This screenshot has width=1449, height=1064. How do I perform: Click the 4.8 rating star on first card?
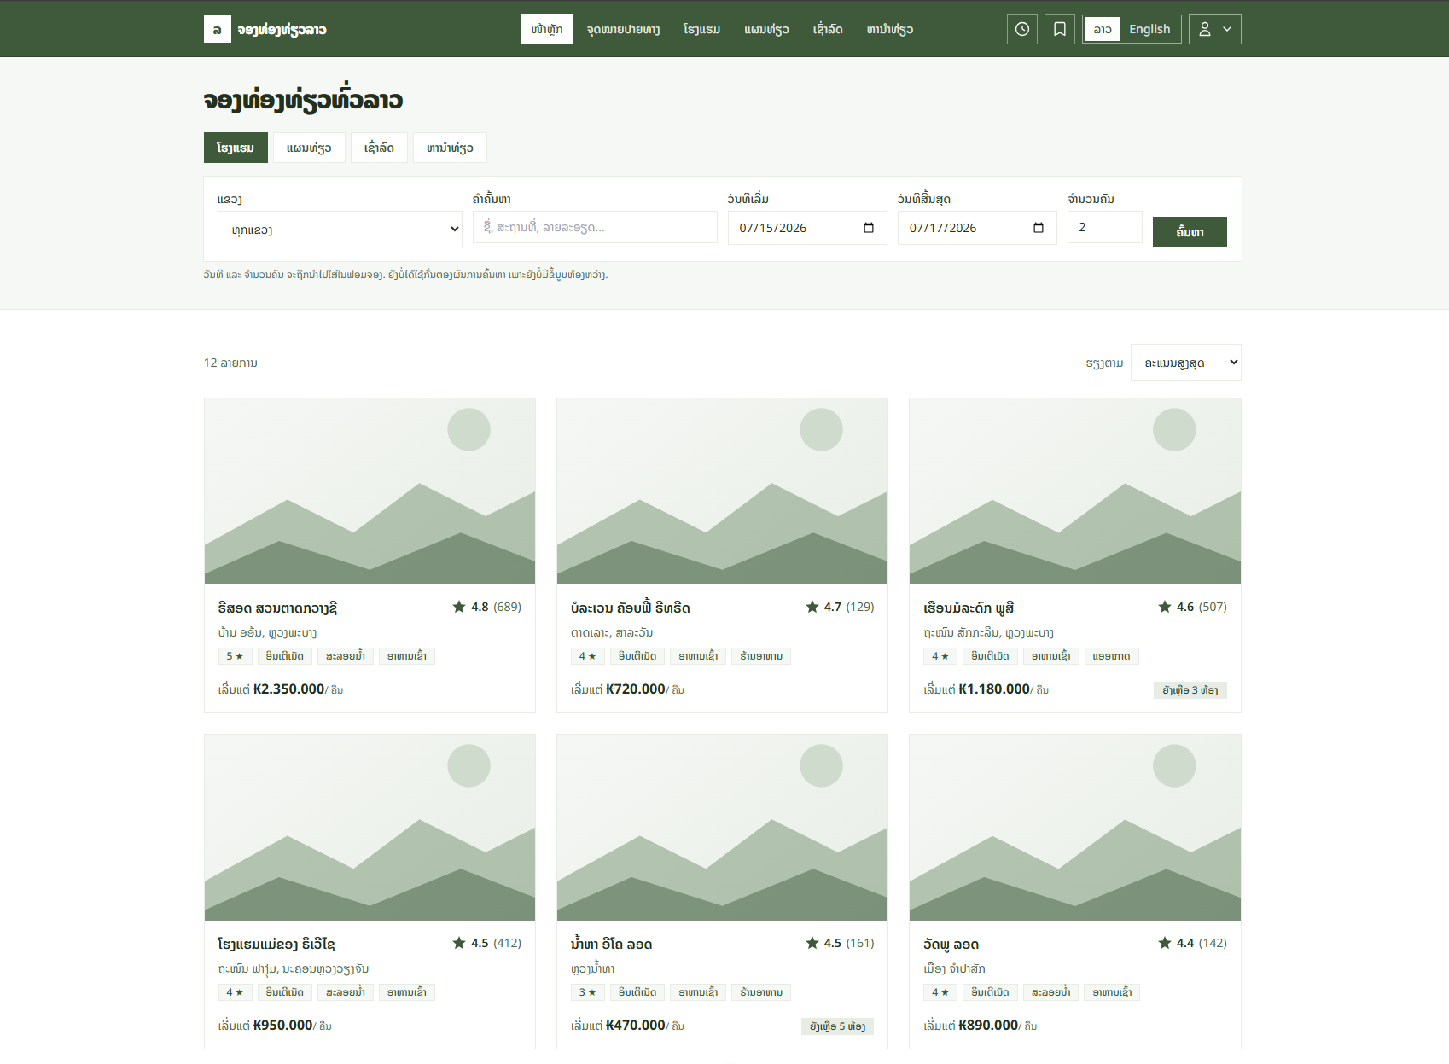[x=459, y=607]
